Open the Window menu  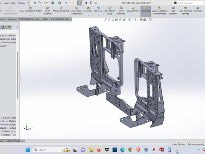(21, 3)
